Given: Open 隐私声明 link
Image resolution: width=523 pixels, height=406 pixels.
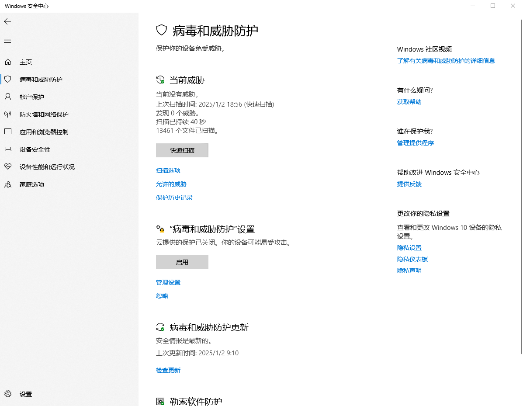Looking at the screenshot, I should [x=409, y=271].
